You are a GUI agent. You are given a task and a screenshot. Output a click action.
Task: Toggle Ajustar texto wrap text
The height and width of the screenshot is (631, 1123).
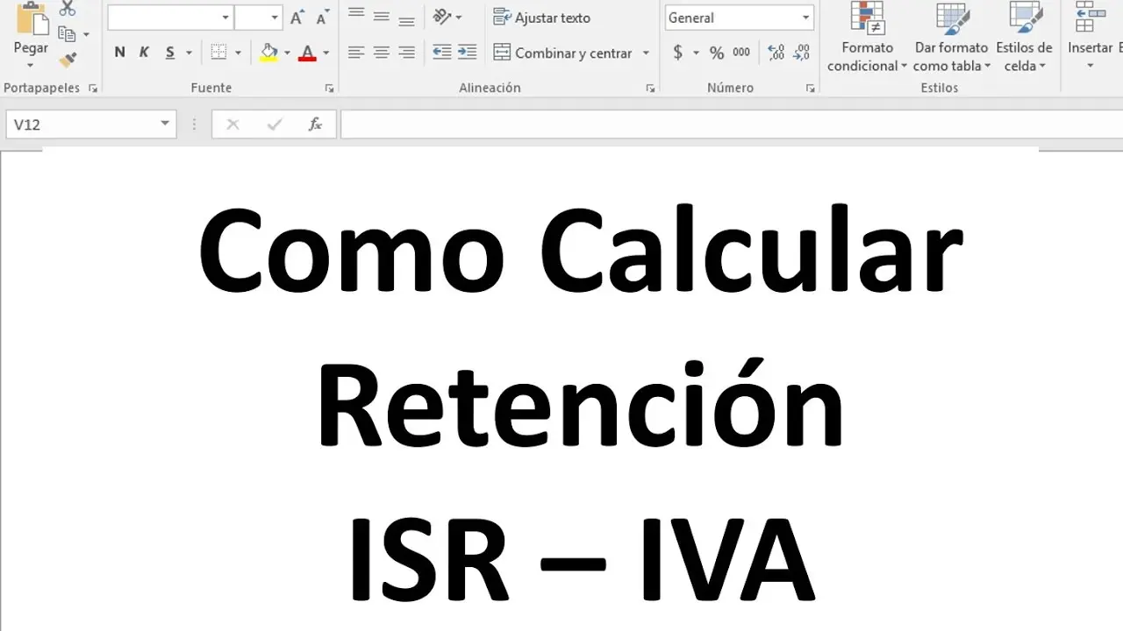[x=542, y=18]
